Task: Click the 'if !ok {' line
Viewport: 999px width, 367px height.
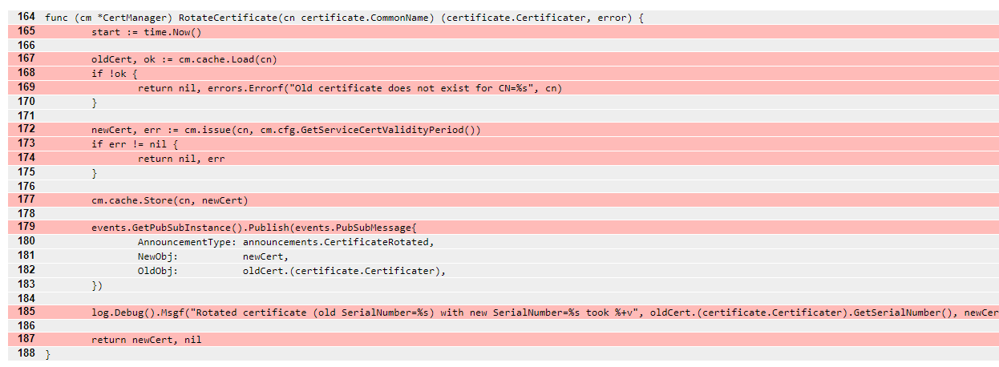Action: click(x=504, y=74)
